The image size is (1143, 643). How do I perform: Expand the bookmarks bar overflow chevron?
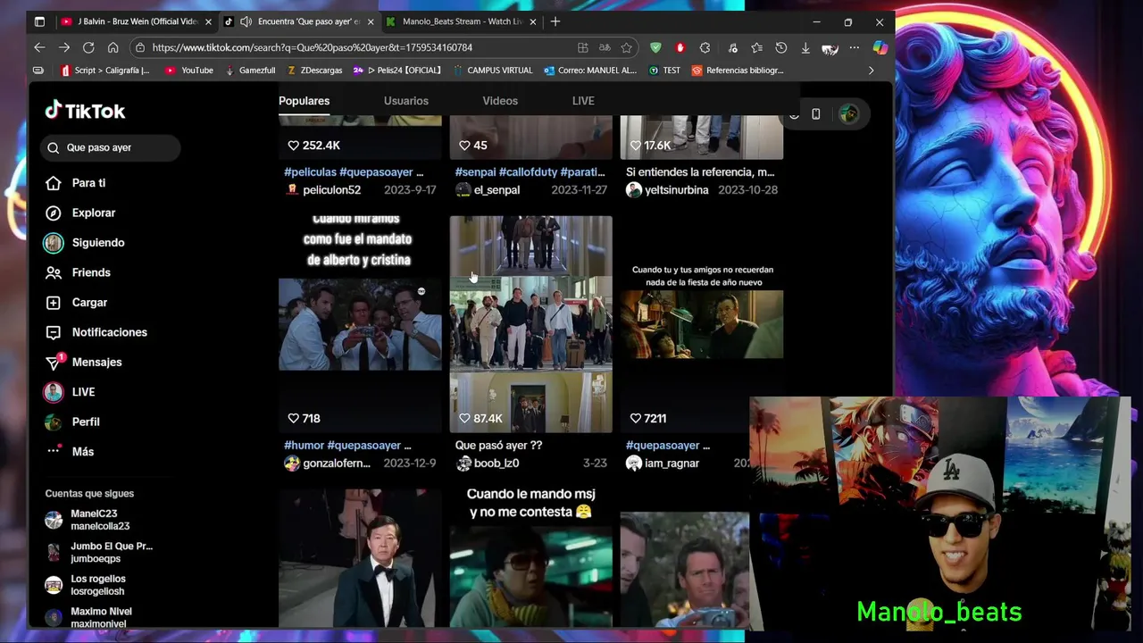click(x=872, y=71)
